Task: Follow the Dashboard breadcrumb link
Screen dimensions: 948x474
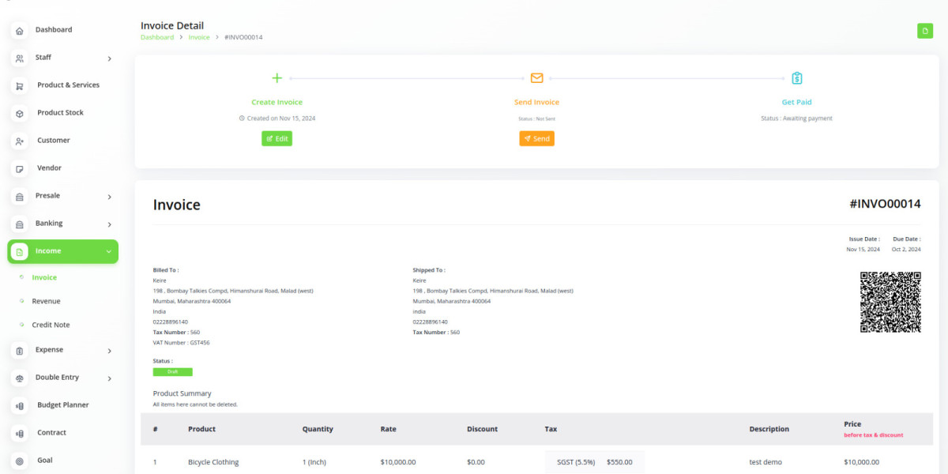Action: [x=157, y=37]
